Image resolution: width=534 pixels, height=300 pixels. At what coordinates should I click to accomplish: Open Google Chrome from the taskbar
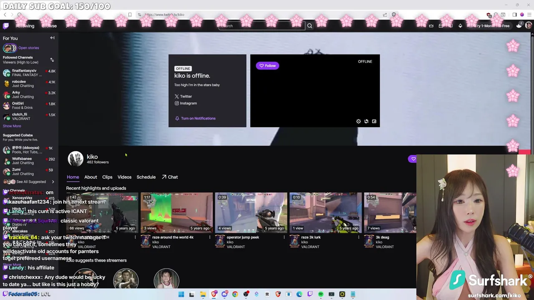(x=235, y=295)
